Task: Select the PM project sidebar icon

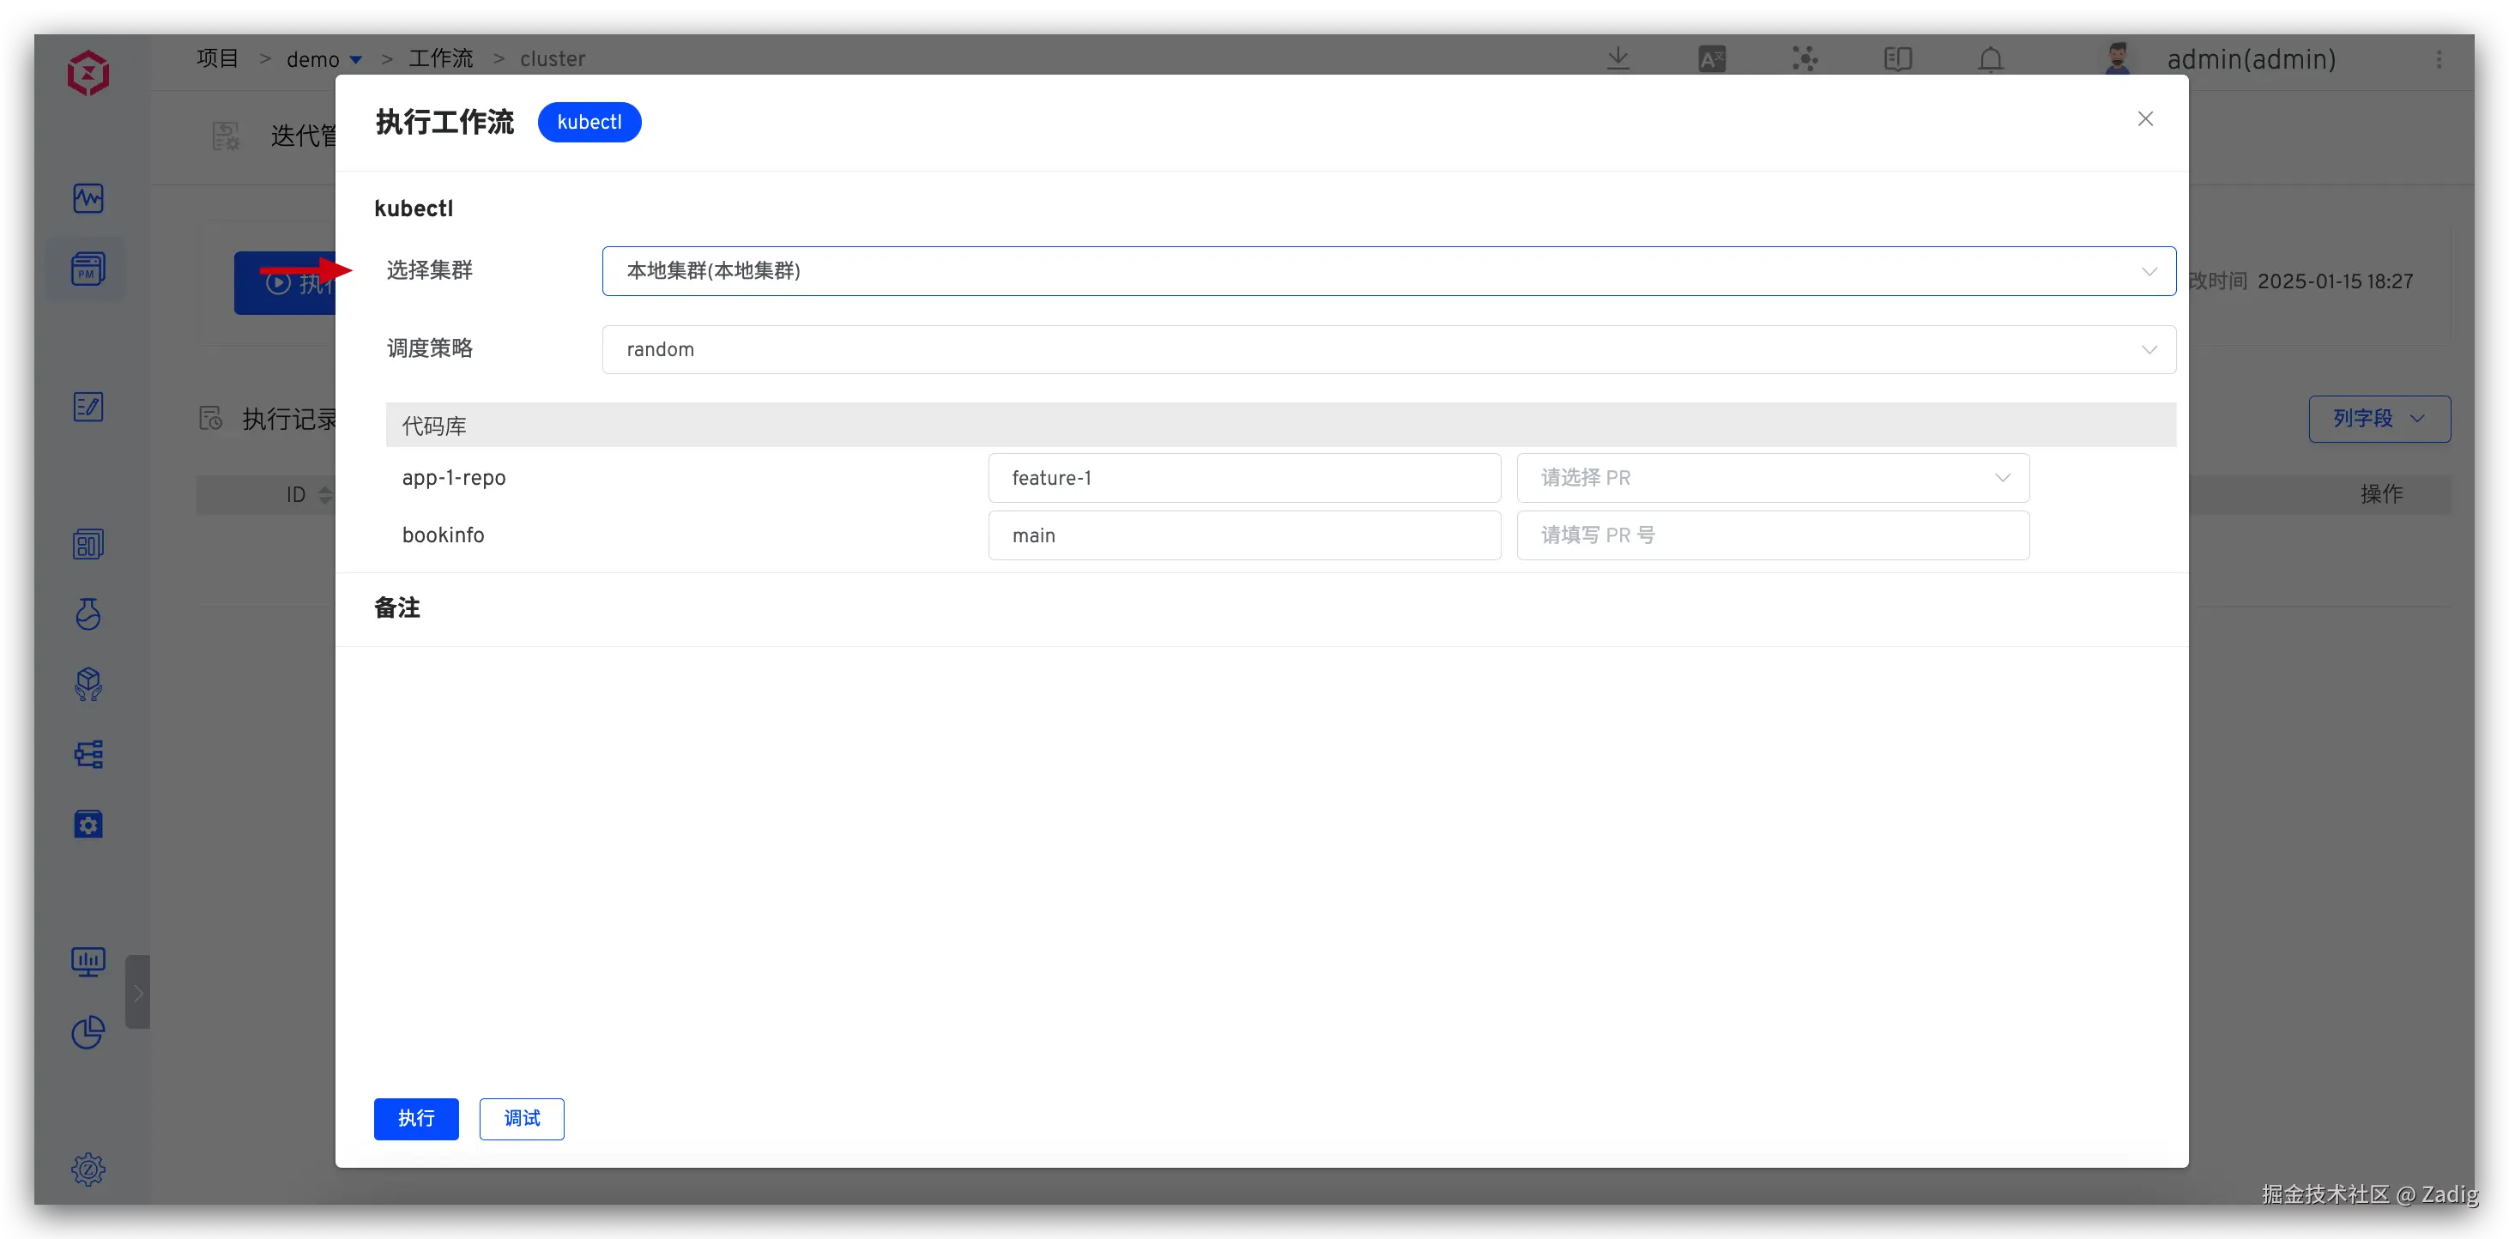Action: click(88, 269)
